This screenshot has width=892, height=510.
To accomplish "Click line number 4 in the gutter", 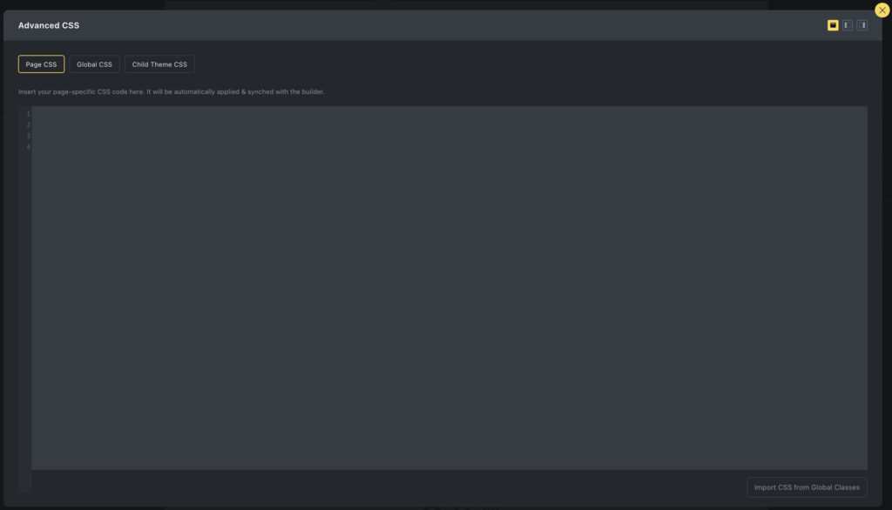I will 28,147.
